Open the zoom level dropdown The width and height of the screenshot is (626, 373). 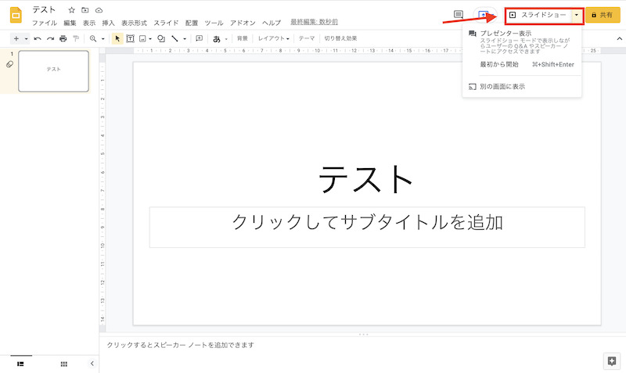point(96,38)
